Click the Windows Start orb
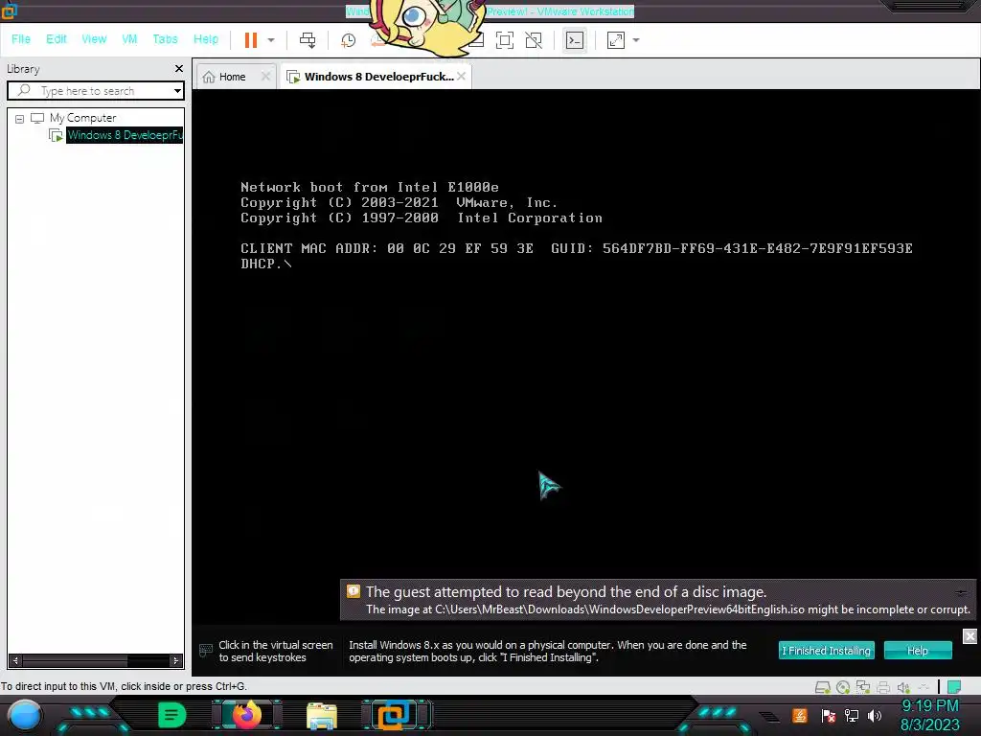 click(25, 716)
